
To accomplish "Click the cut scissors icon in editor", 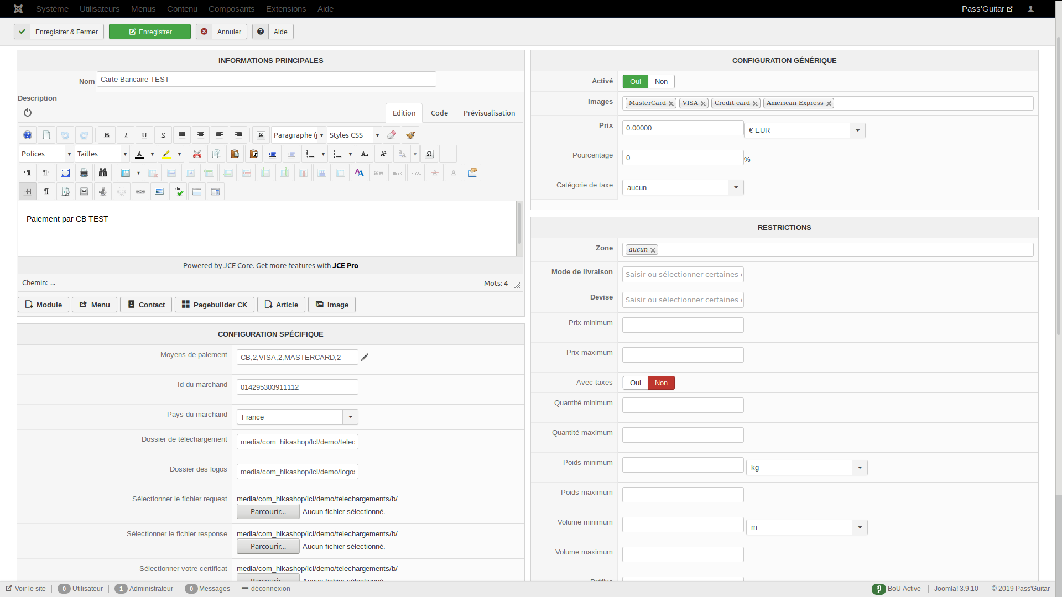I will click(x=197, y=154).
